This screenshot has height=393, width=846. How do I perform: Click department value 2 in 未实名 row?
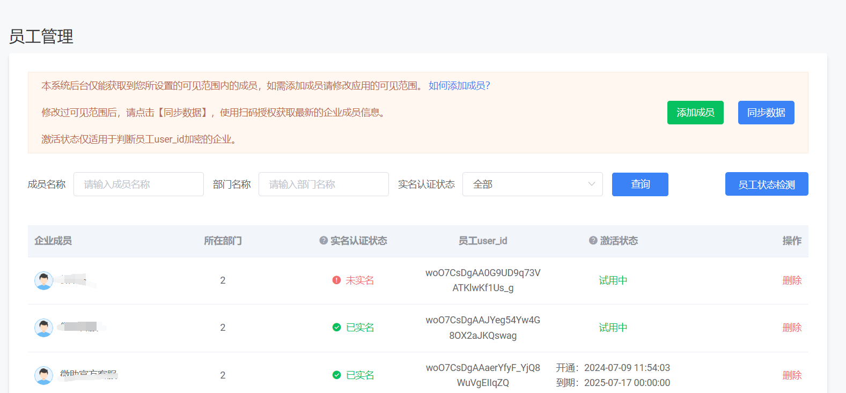tap(223, 280)
